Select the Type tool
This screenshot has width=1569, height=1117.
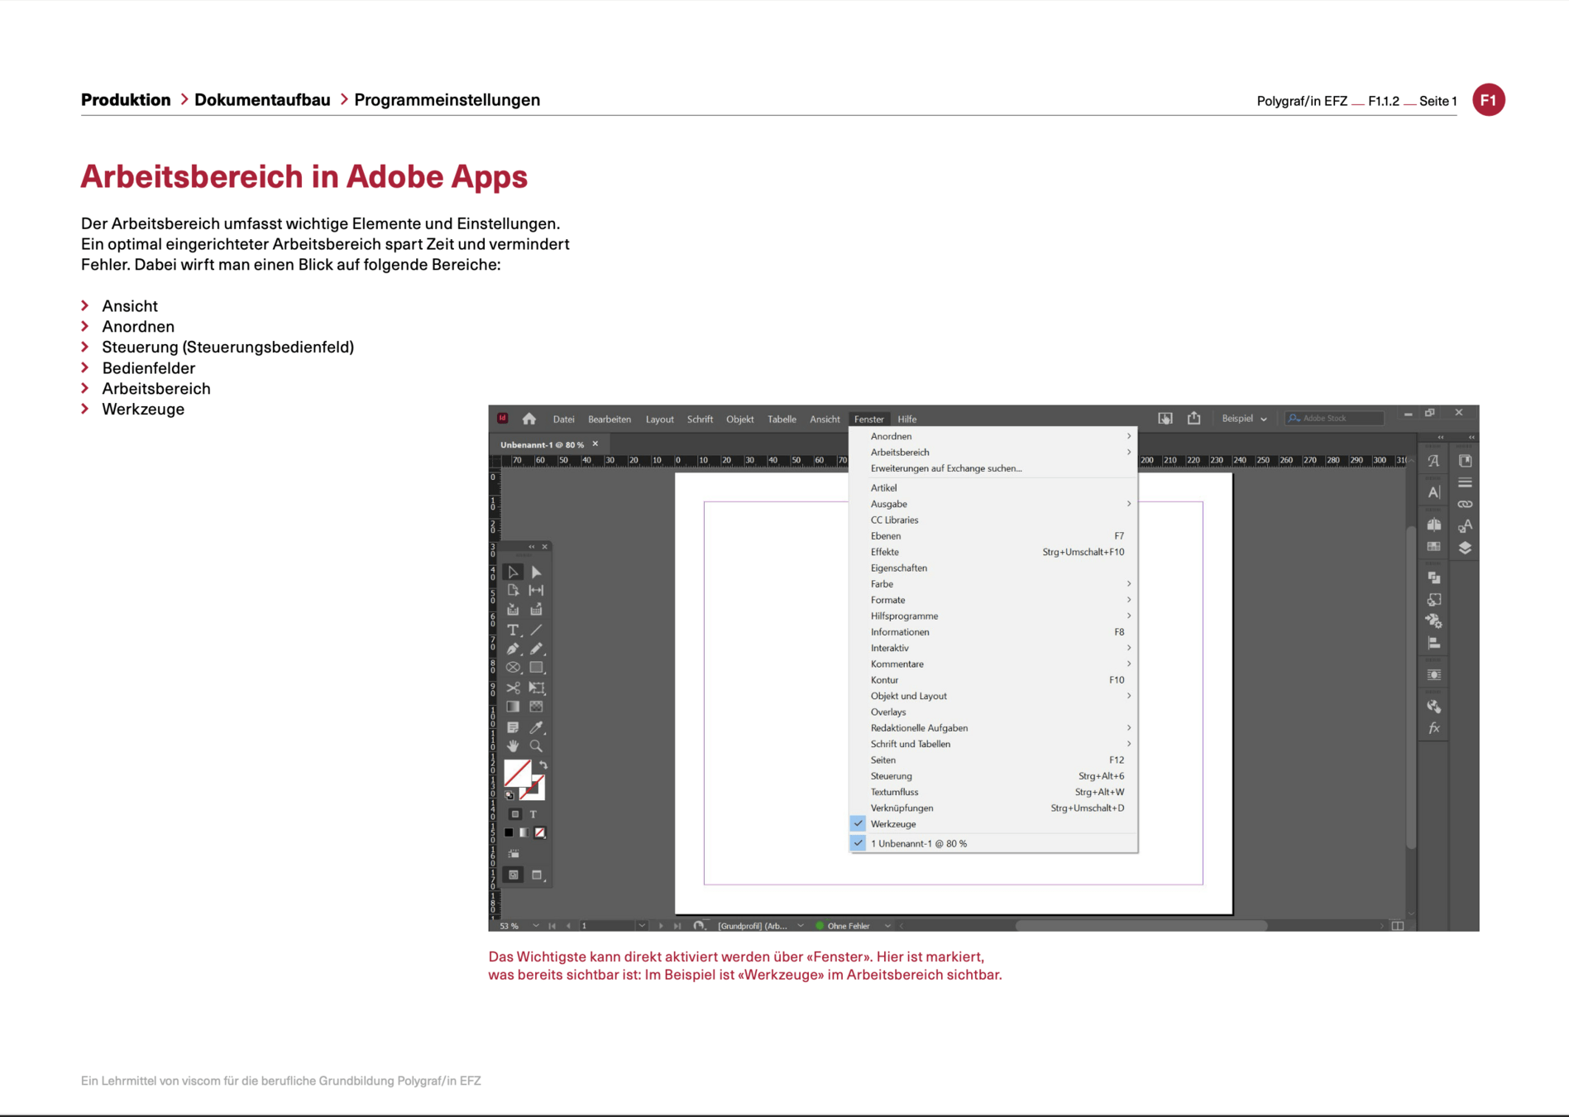pos(513,630)
